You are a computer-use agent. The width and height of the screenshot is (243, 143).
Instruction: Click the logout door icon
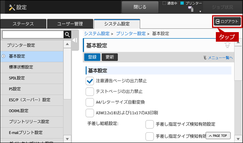coord(218,21)
